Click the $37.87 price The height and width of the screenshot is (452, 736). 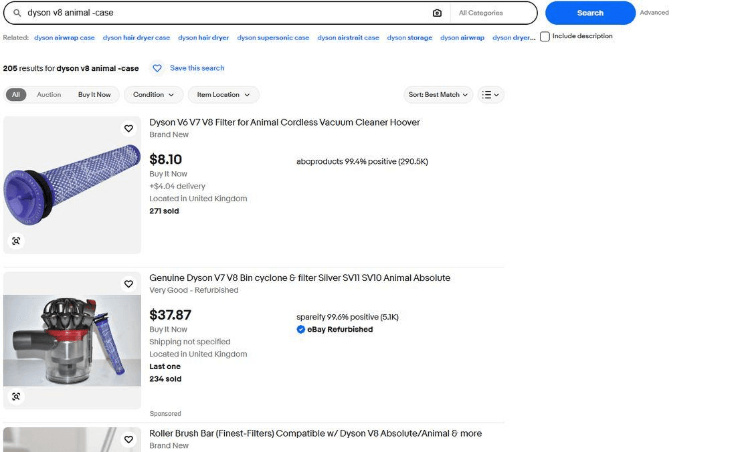coord(171,315)
